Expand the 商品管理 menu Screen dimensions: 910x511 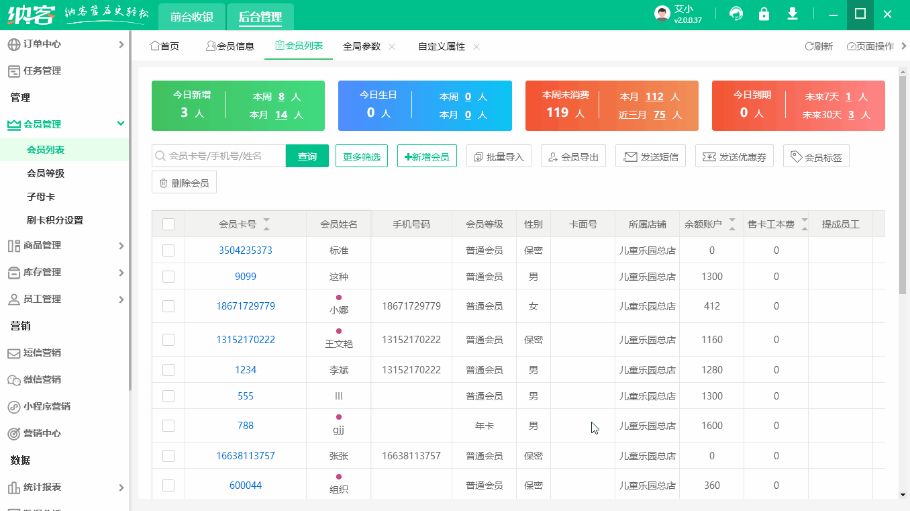[x=42, y=246]
